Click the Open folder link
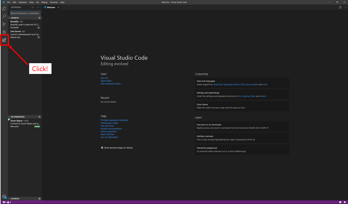 tap(107, 81)
